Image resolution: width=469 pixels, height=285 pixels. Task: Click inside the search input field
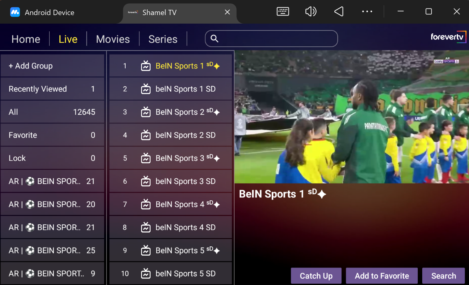coord(277,39)
